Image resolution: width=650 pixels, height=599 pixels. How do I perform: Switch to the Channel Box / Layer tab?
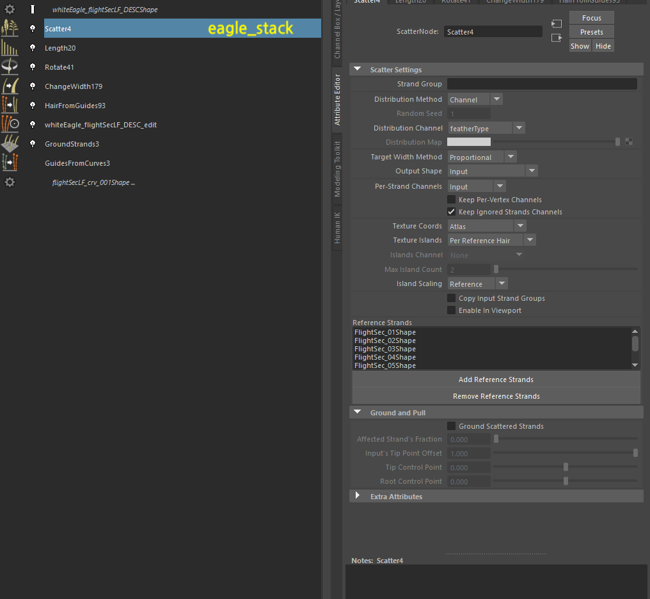click(x=337, y=31)
